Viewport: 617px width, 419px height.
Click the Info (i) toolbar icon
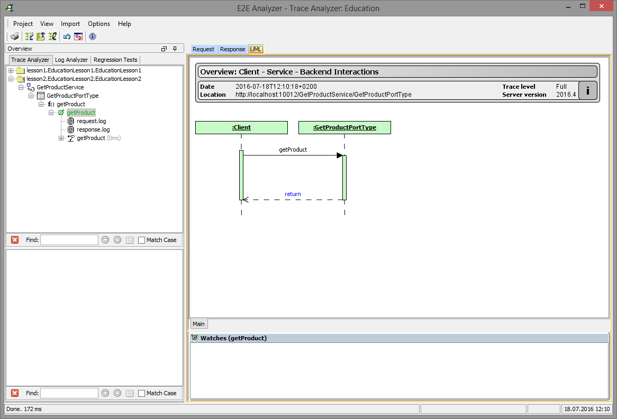point(92,36)
